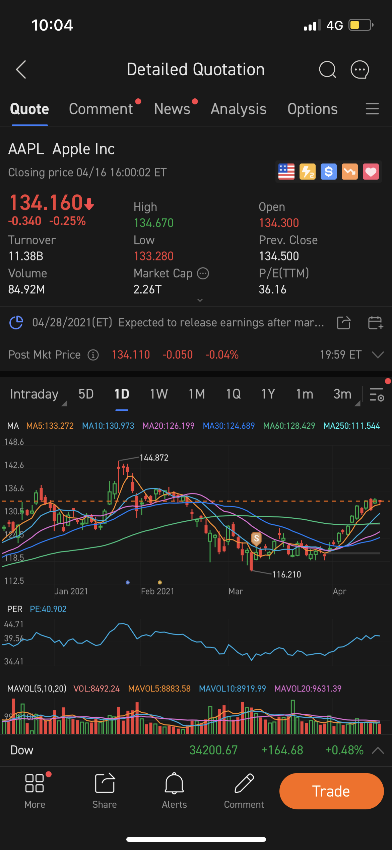
Task: Tap the AAPL Apple Inc title
Action: pyautogui.click(x=61, y=149)
